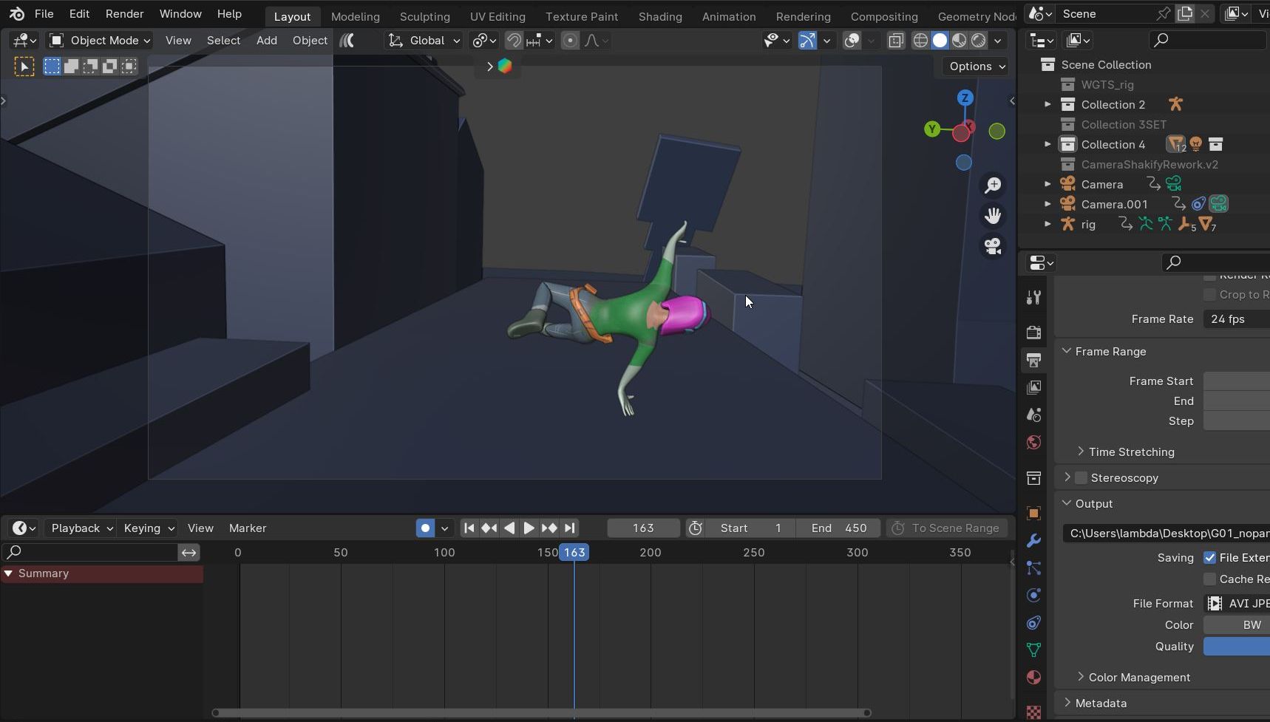
Task: Toggle the camera view icon in viewport
Action: click(x=993, y=246)
